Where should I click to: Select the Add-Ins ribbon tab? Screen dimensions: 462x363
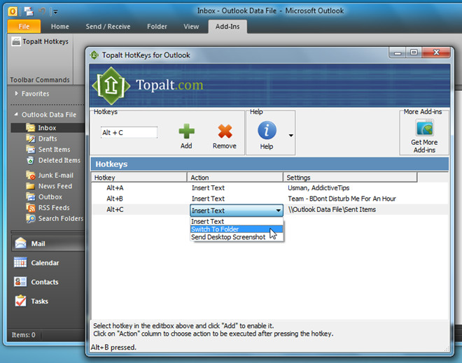(227, 27)
